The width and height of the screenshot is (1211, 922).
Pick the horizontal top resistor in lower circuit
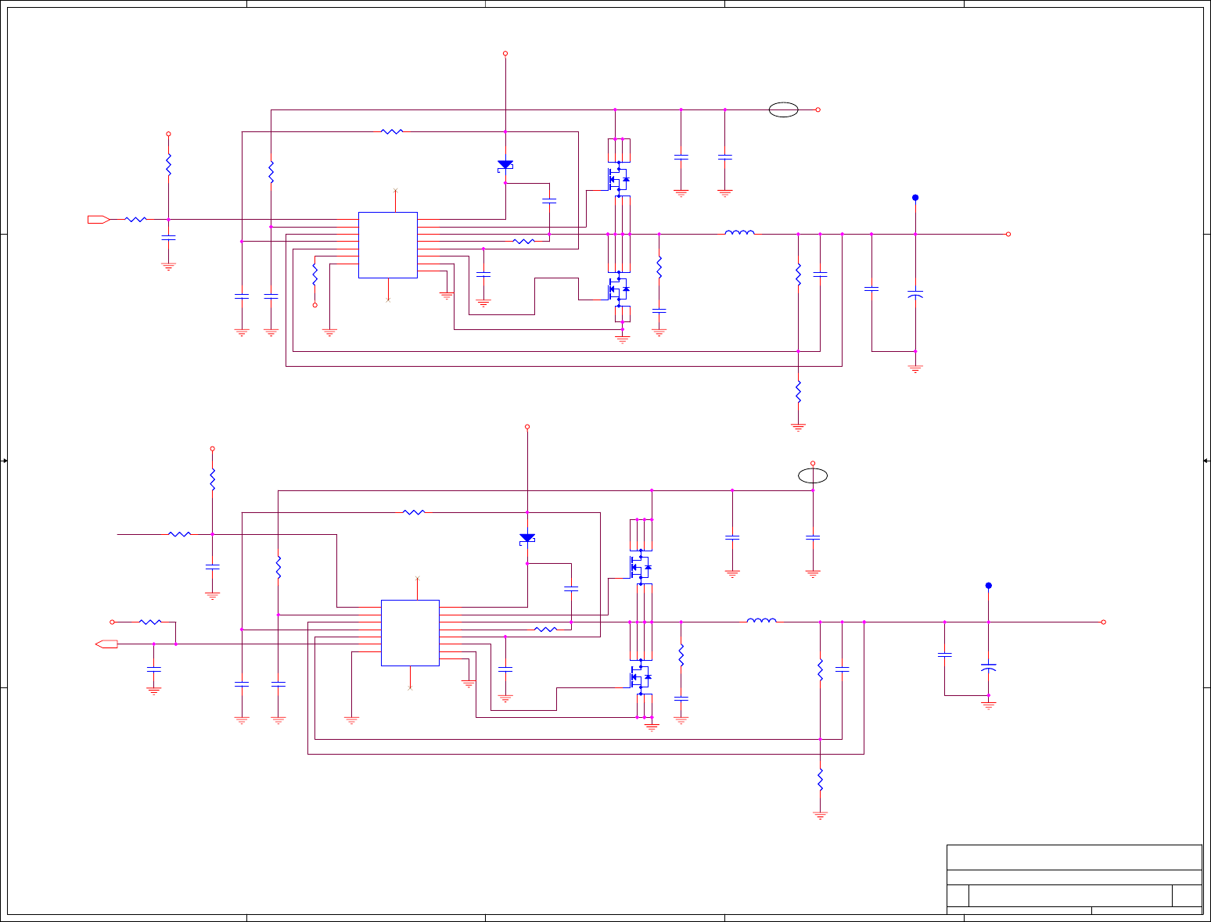(x=414, y=512)
